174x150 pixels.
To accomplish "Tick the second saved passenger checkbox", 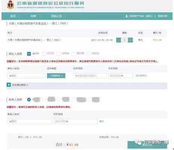I will tap(44, 54).
